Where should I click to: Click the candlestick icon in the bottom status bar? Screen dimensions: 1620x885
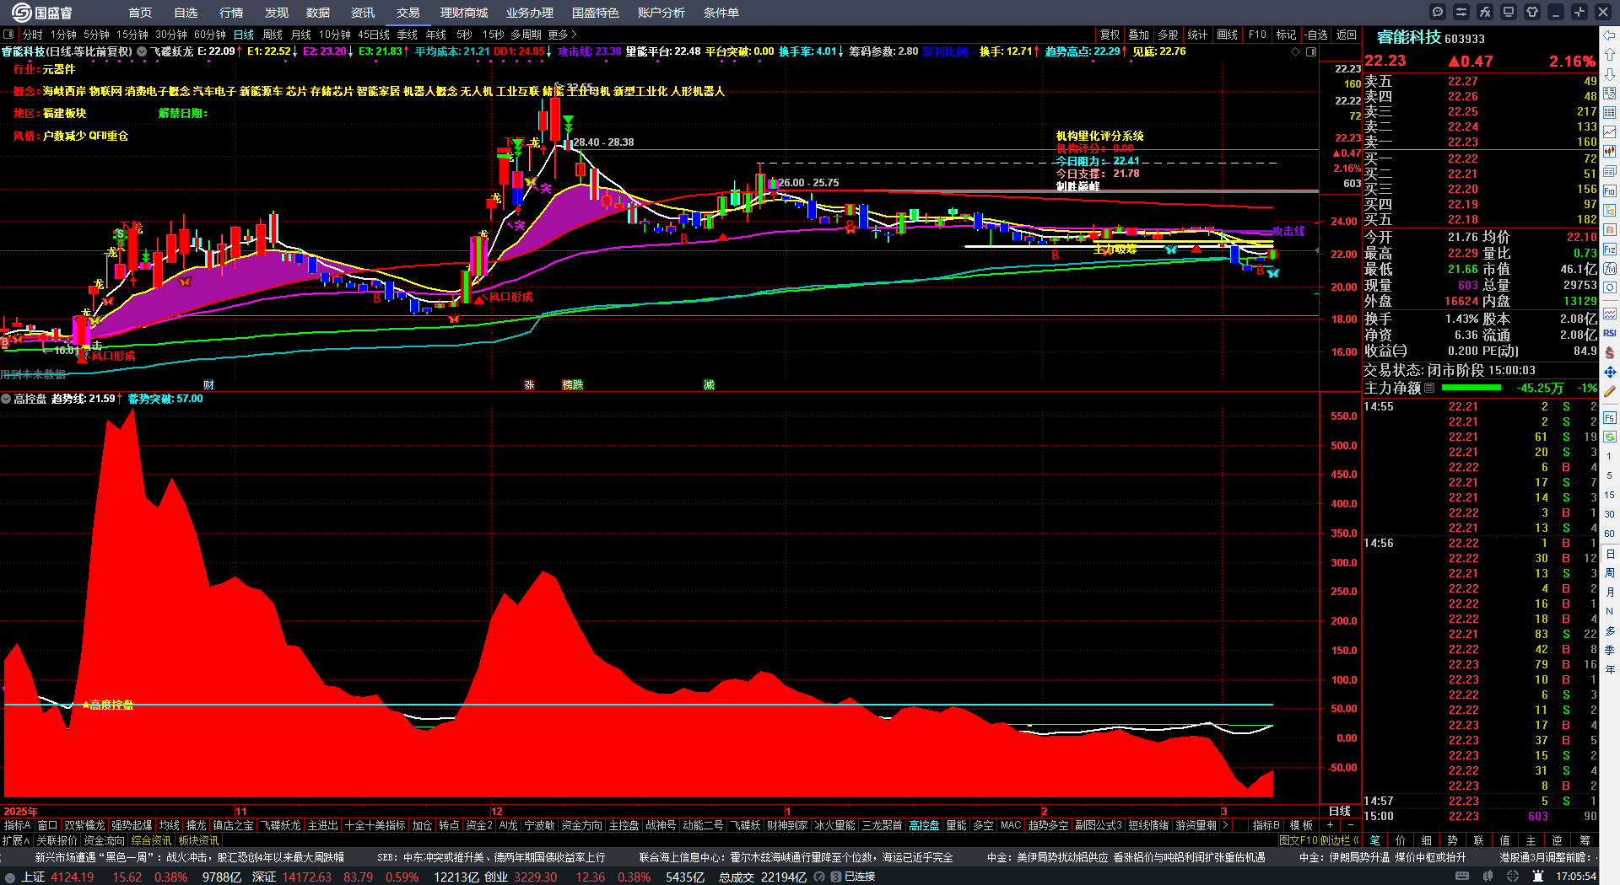(1488, 877)
